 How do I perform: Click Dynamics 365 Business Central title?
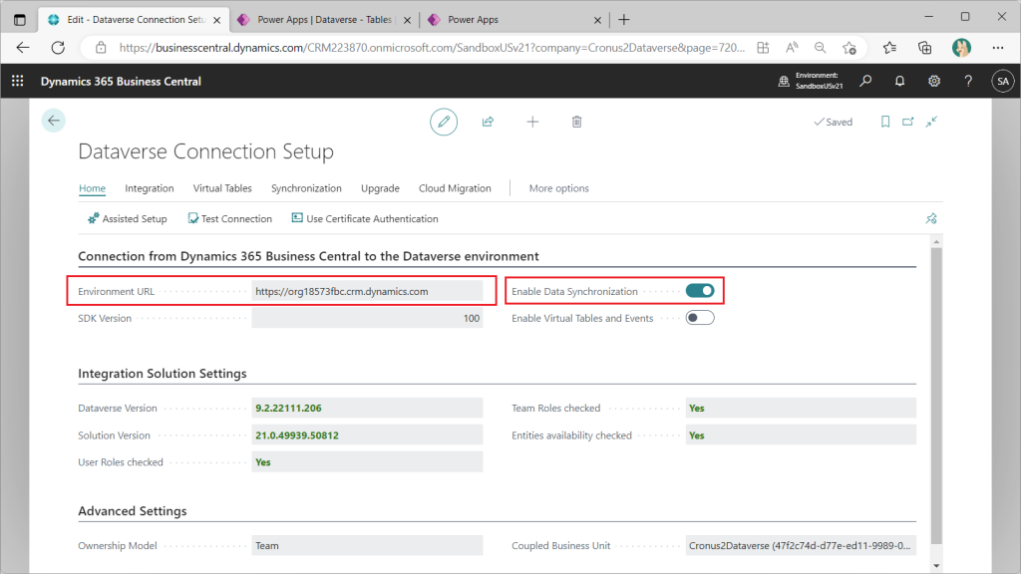tap(121, 82)
